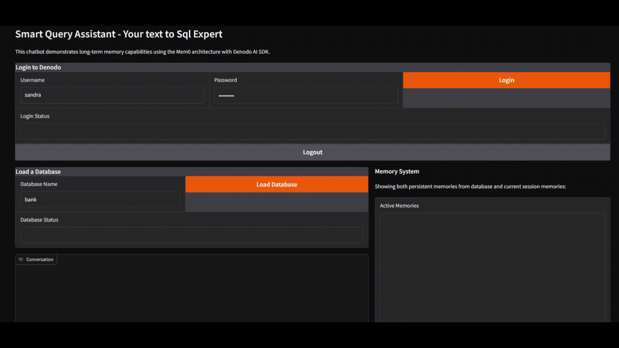Click the empty Login Status textbox
This screenshot has height=348, width=619.
pyautogui.click(x=312, y=132)
